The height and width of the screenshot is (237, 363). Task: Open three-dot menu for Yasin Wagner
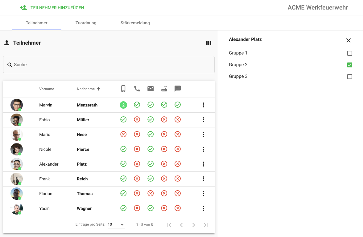tap(204, 208)
